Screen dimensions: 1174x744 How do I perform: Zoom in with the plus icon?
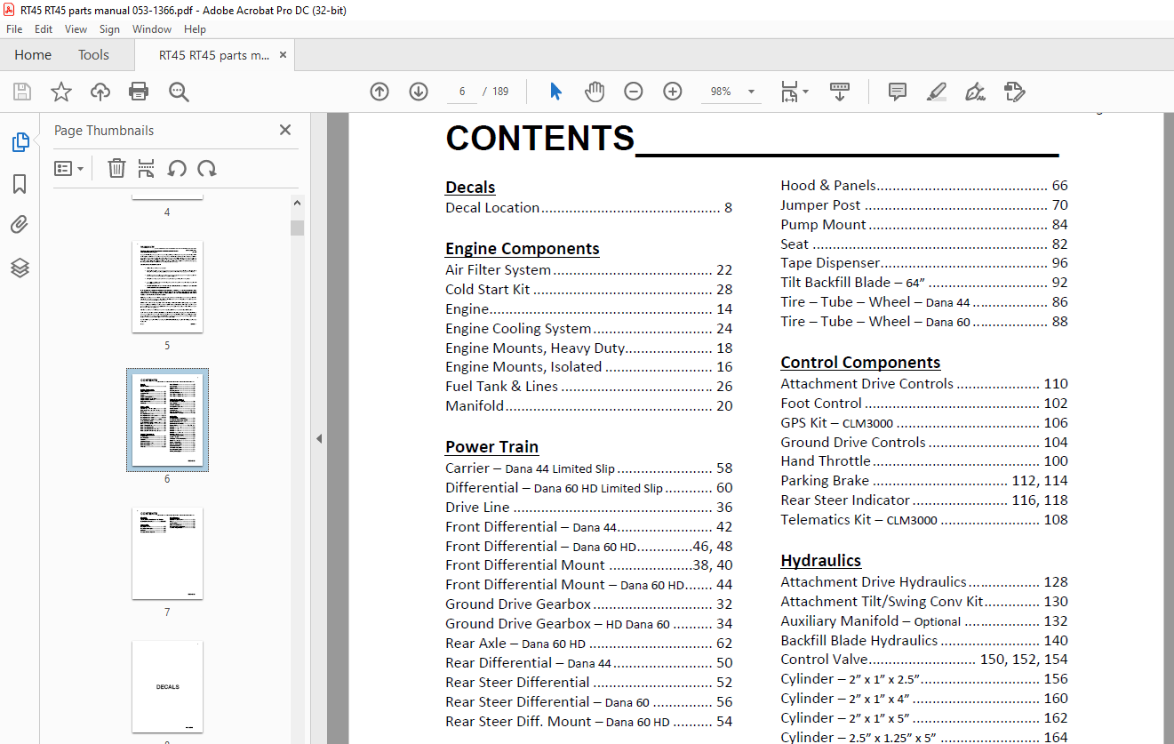672,92
